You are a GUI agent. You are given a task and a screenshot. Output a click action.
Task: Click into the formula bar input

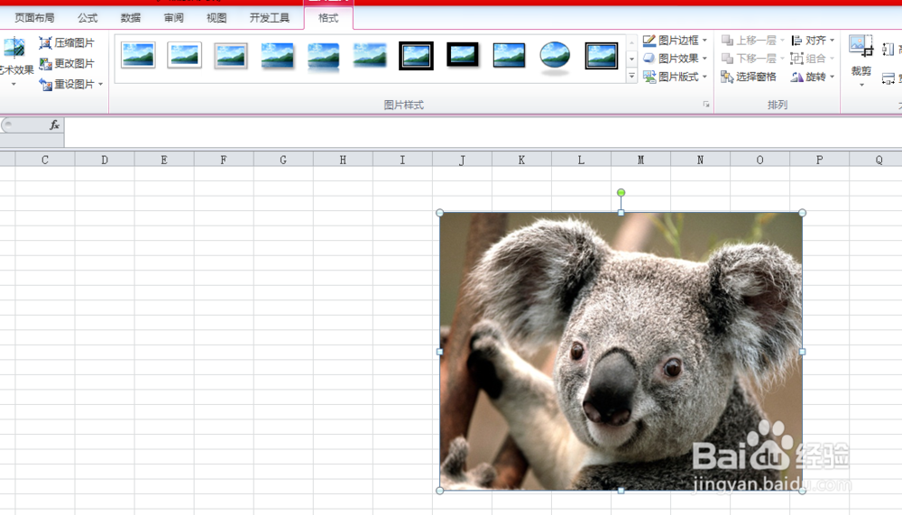click(483, 132)
